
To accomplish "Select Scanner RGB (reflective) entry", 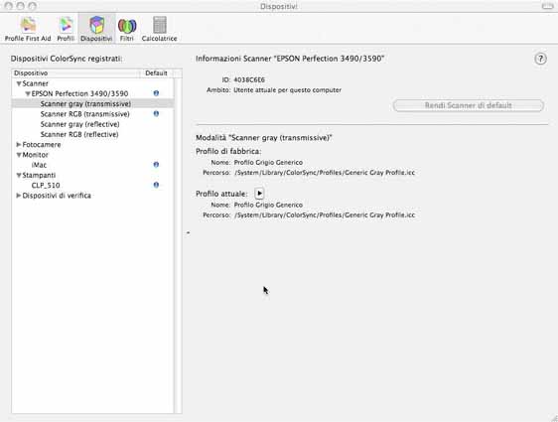I will click(x=79, y=134).
